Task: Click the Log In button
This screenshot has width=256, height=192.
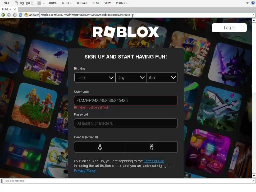Action: [x=229, y=28]
